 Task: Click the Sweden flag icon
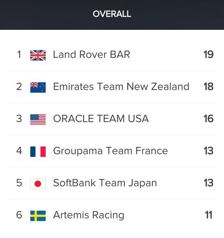tap(38, 216)
